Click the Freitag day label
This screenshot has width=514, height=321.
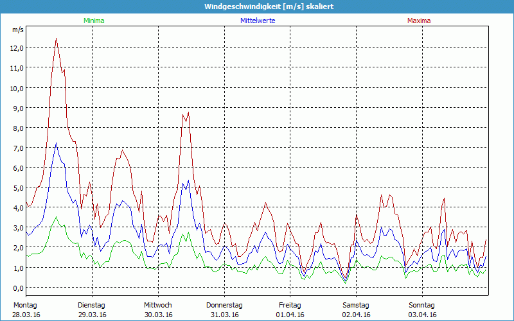coord(290,306)
